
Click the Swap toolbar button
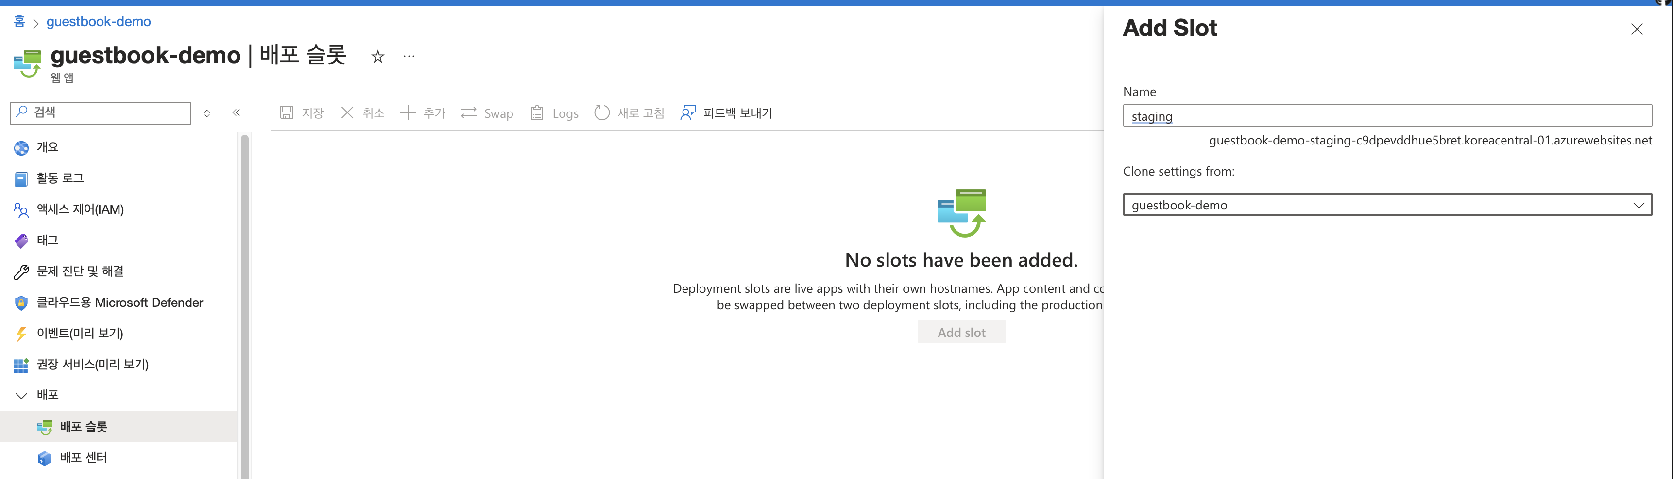click(487, 113)
